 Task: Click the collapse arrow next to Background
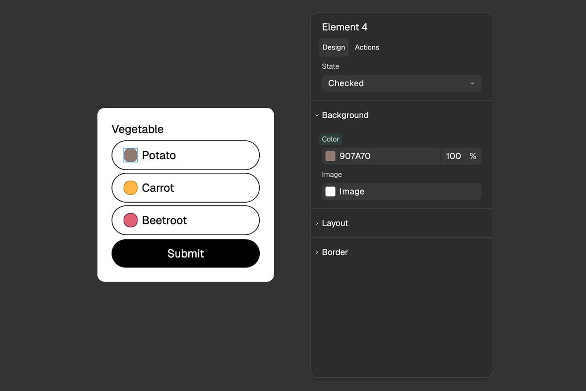point(316,115)
